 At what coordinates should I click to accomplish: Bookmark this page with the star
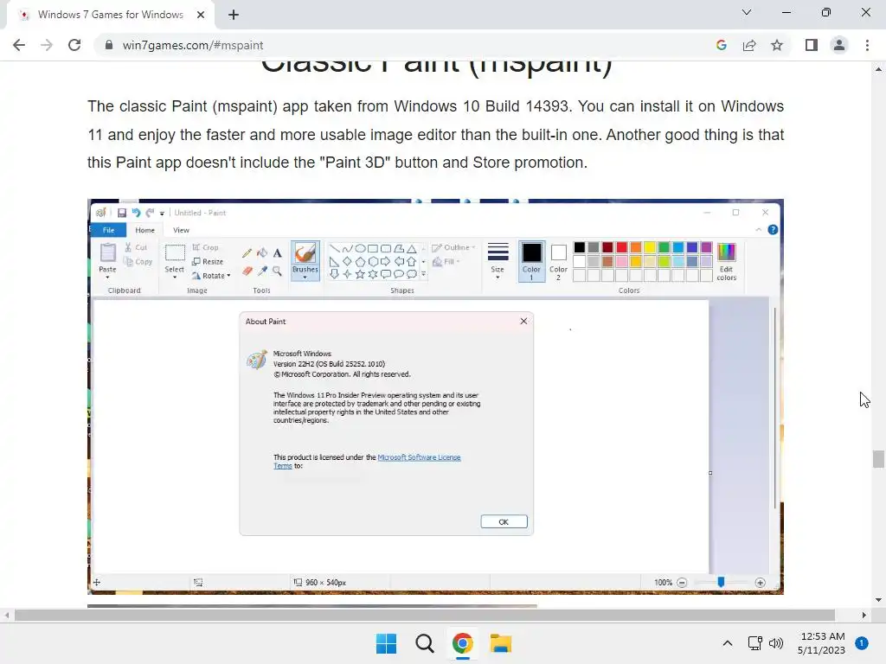coord(777,45)
